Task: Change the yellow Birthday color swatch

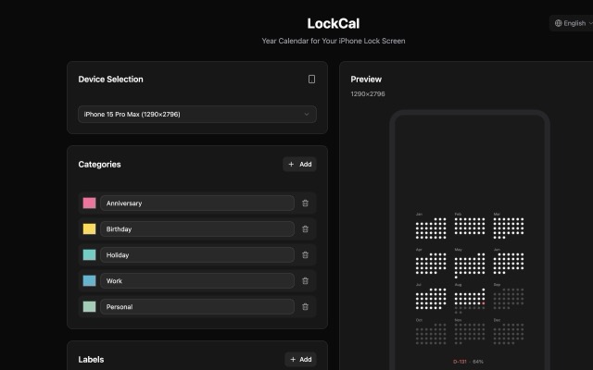Action: (x=89, y=228)
